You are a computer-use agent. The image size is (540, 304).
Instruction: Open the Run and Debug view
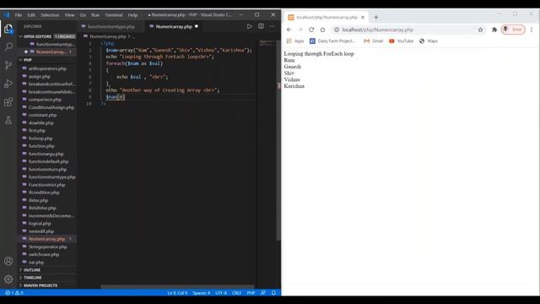(8, 84)
